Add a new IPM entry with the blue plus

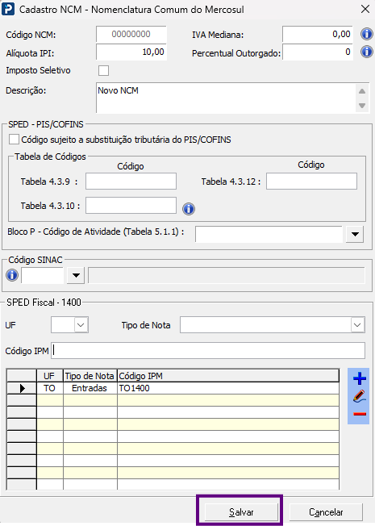(x=359, y=378)
